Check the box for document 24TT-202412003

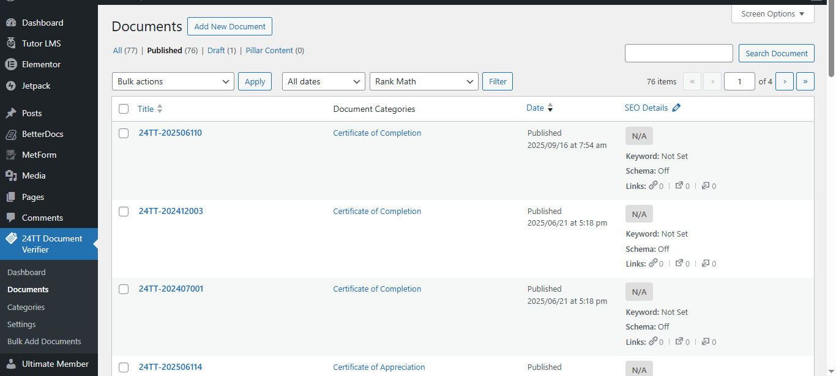(124, 212)
